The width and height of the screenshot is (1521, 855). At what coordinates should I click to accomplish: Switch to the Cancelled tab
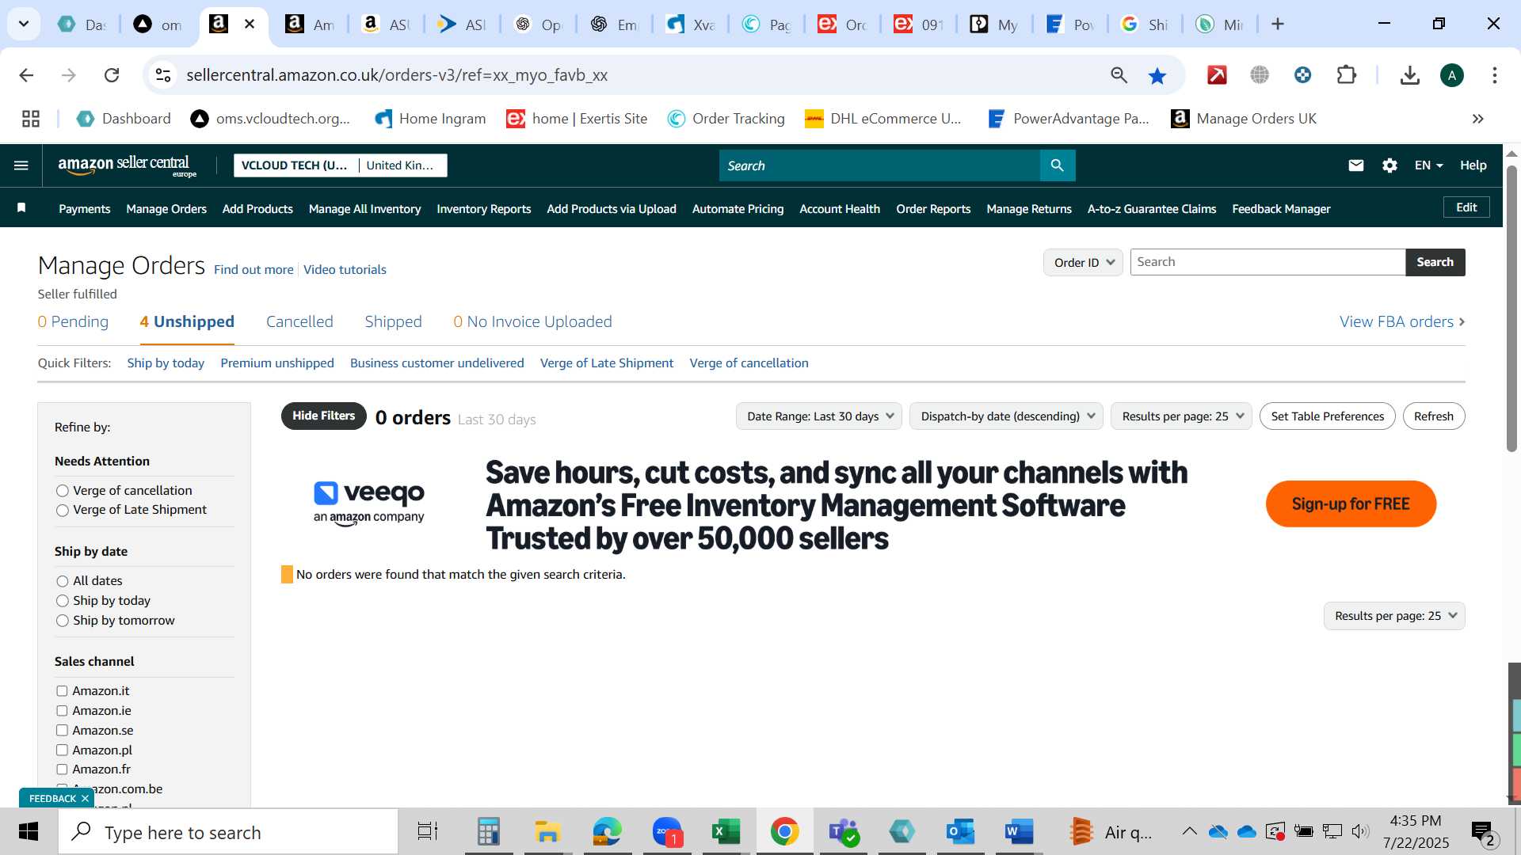pos(299,321)
